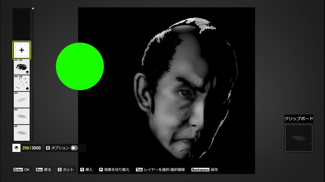Click the R key icon beside オプション
The width and height of the screenshot is (325, 182).
[48, 148]
